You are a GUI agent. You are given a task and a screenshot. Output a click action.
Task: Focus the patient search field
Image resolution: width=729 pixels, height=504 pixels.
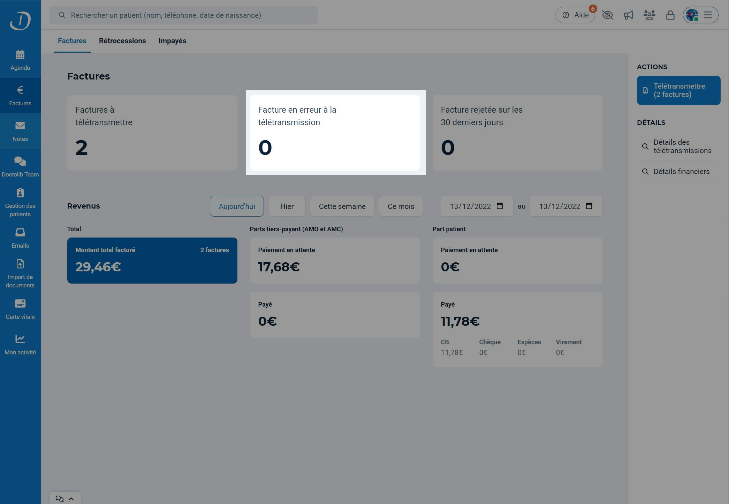(x=184, y=15)
